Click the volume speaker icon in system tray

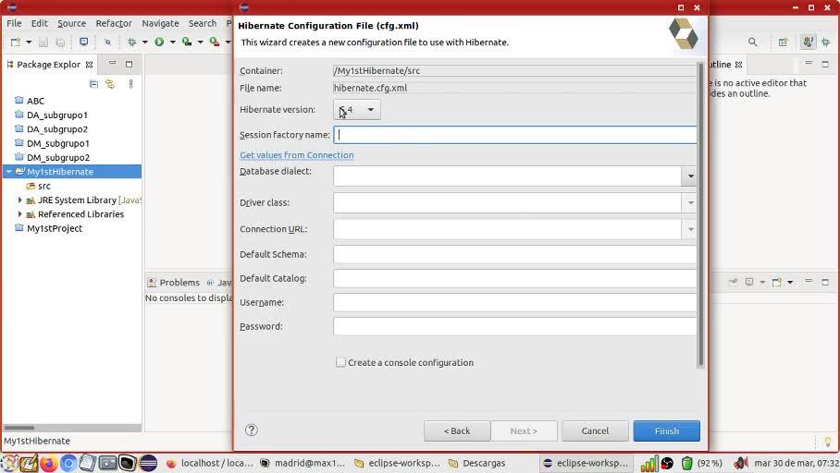tap(741, 463)
